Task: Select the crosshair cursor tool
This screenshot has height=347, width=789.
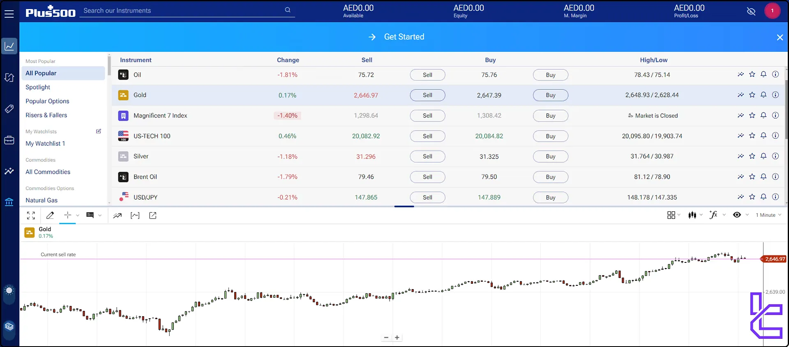Action: 68,215
